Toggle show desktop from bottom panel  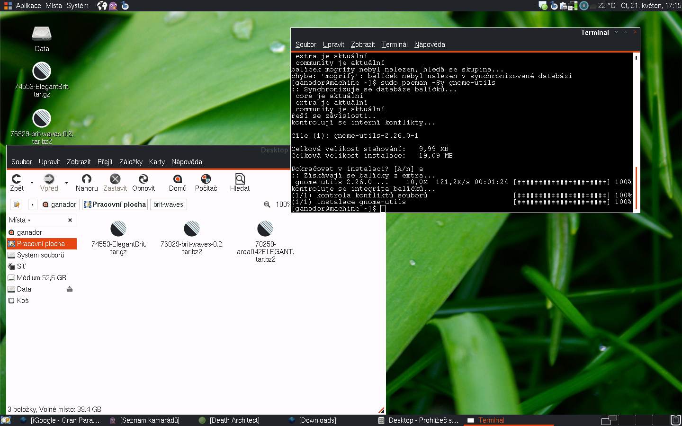(x=6, y=420)
